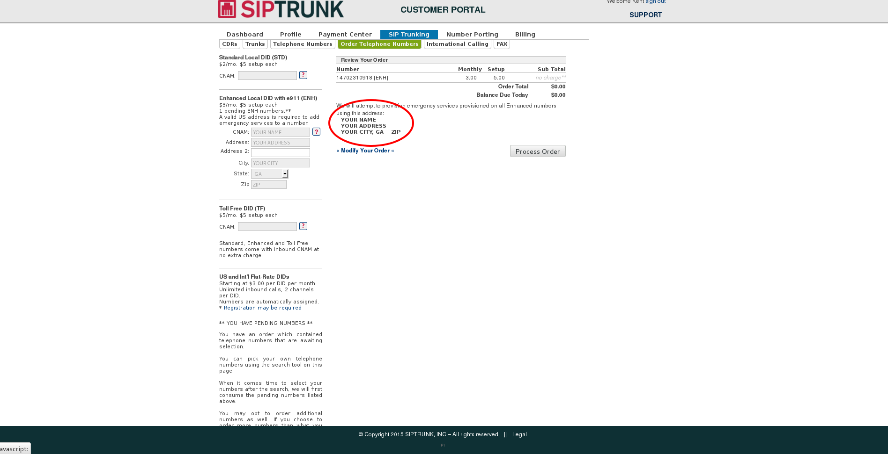Viewport: 888px width, 454px height.
Task: Click the copyright 2015 SIPTRUNK footer text
Action: [x=428, y=434]
